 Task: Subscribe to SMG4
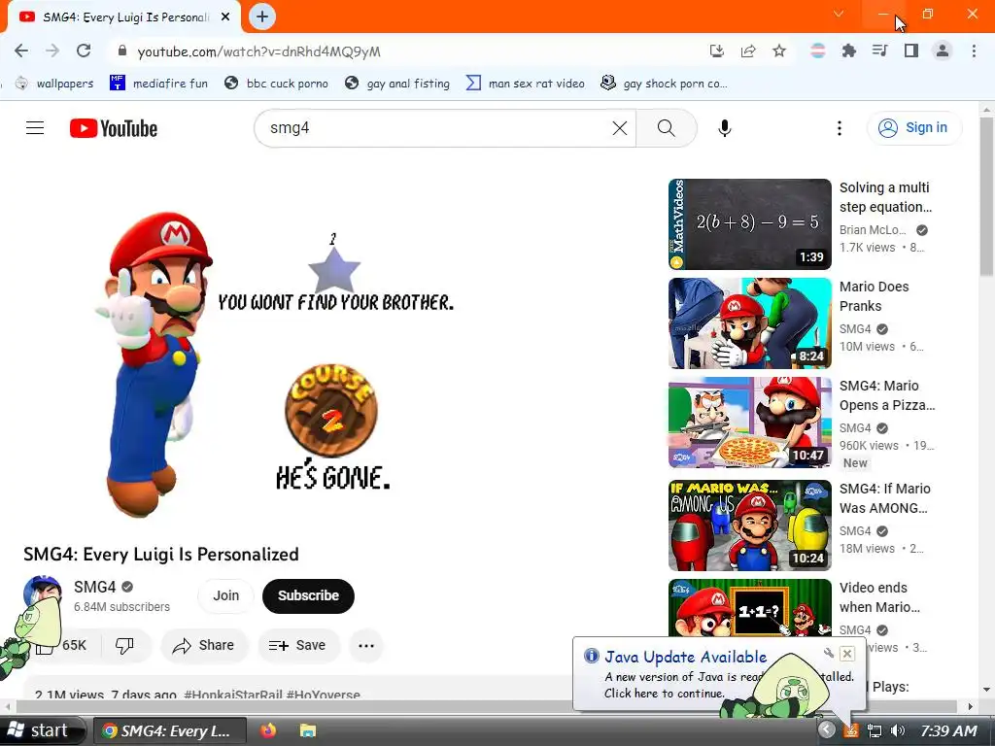308,595
